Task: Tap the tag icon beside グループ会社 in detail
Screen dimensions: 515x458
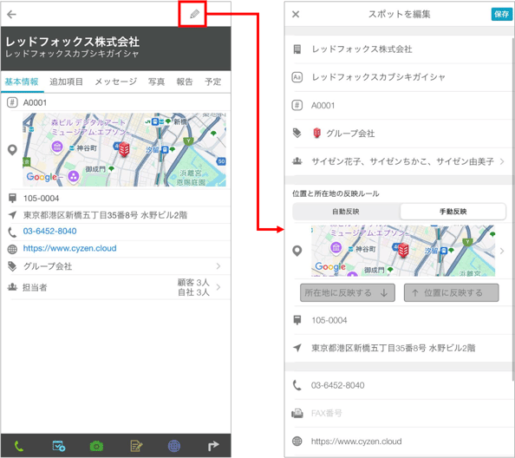Action: 12,266
